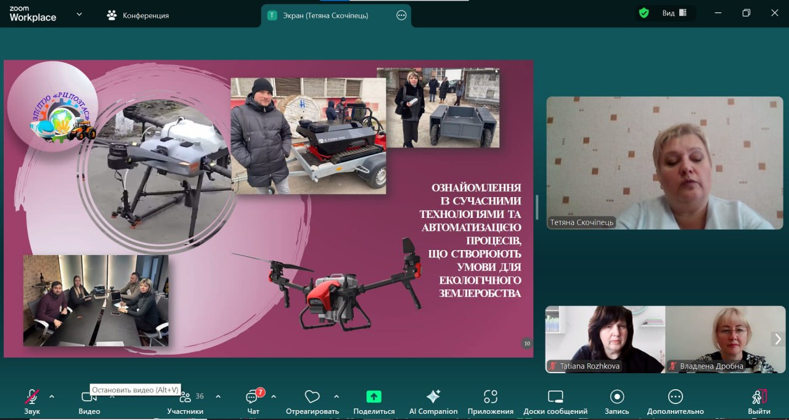This screenshot has width=789, height=420.
Task: Open AI Companion sparkle icon
Action: pos(433,397)
